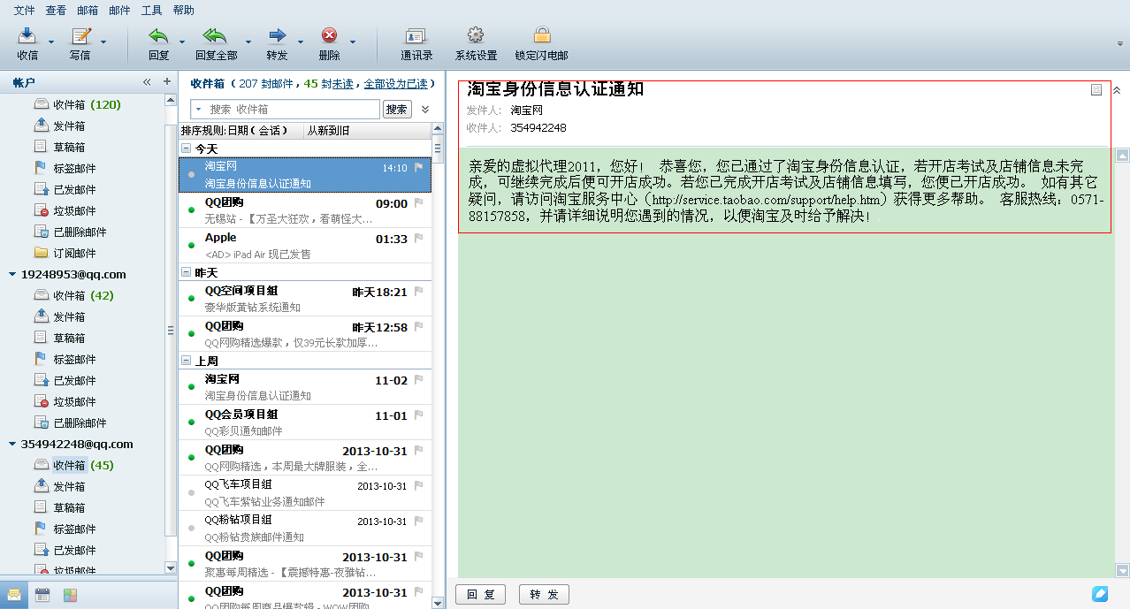The width and height of the screenshot is (1130, 609).
Task: Collapse the 上周 mail group
Action: [187, 361]
